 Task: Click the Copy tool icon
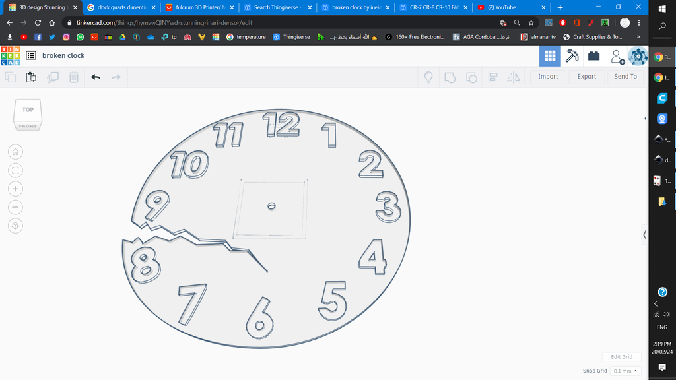11,77
